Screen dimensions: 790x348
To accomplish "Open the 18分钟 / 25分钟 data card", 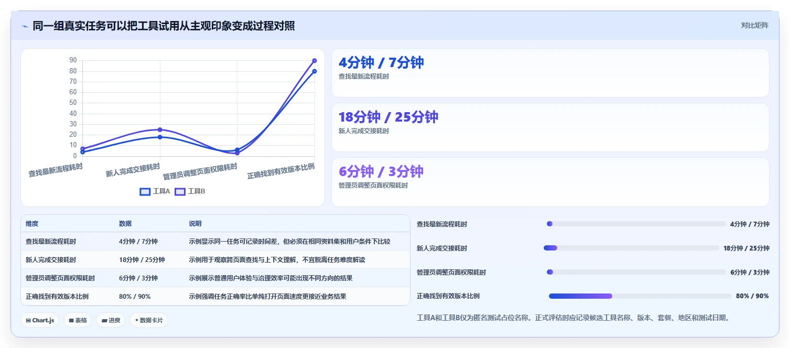I will click(x=550, y=127).
